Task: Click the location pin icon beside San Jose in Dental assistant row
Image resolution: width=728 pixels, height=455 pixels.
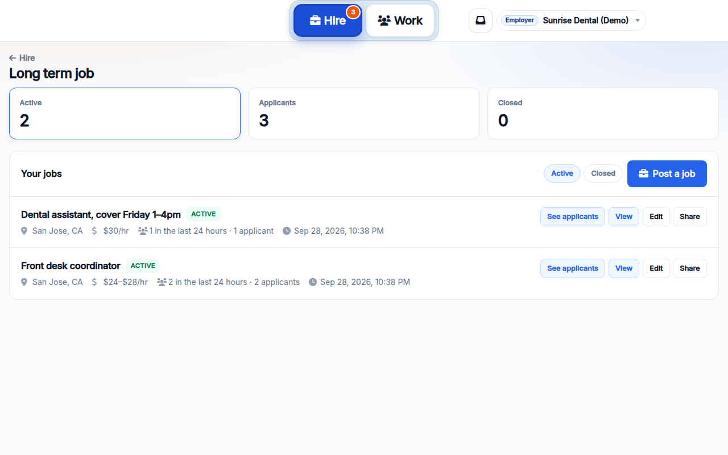Action: coord(24,231)
